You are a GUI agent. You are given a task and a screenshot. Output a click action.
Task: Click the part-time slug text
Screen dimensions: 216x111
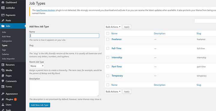coord(201,67)
